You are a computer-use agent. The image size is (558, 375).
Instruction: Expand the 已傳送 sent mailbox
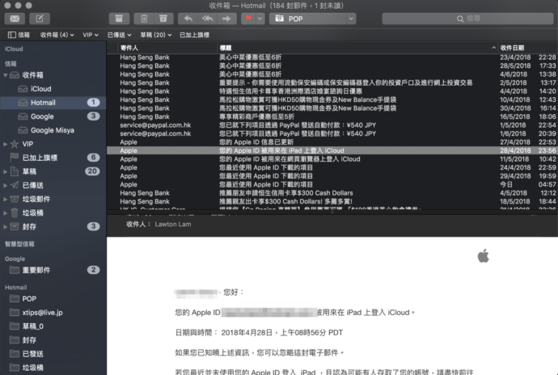click(x=6, y=185)
